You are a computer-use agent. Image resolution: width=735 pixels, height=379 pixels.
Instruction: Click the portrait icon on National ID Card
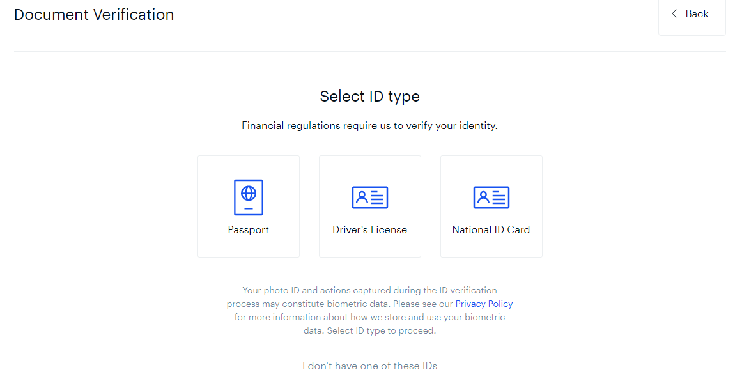tap(483, 197)
